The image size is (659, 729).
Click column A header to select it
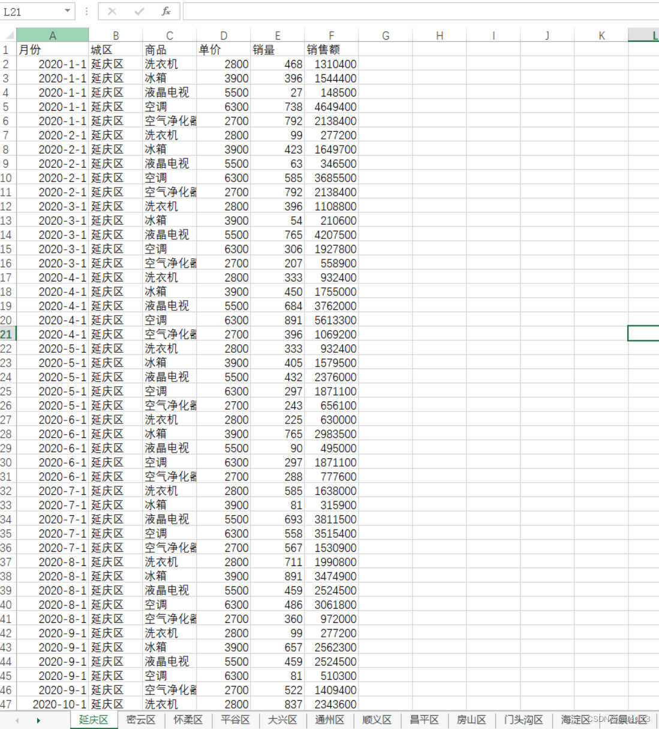[53, 35]
